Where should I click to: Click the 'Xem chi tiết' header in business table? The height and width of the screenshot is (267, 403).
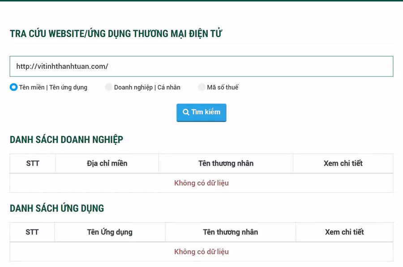pos(343,163)
